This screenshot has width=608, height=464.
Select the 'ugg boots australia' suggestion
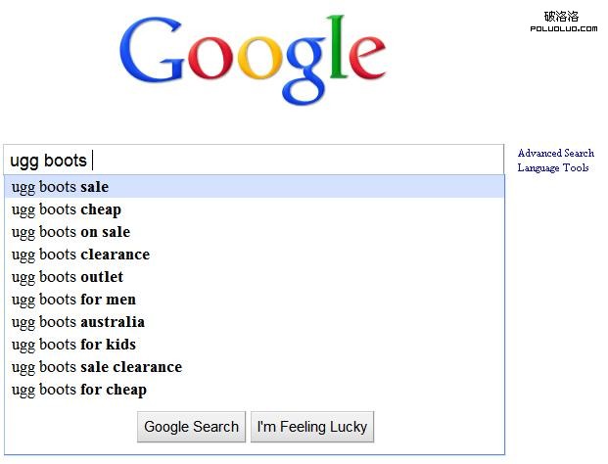(78, 322)
